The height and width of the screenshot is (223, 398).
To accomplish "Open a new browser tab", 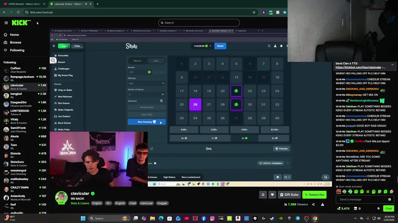I will pos(97,4).
